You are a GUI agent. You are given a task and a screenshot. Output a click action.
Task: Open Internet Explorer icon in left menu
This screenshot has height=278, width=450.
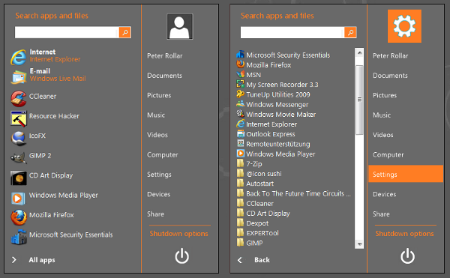pos(18,57)
